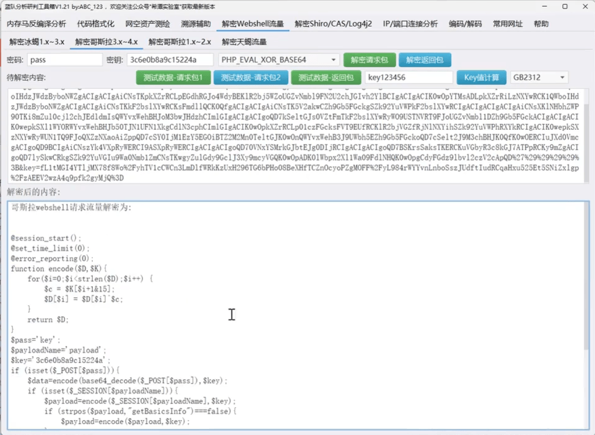Click the @session_start(); line
Screen dimensions: 595x435
point(46,238)
